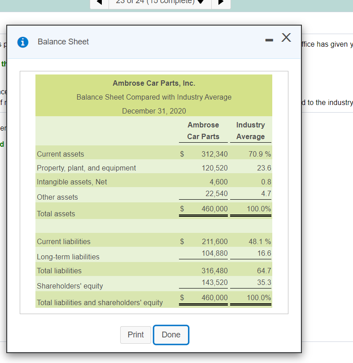The image size is (353, 363).
Task: Click the Ambrose Car Parts column header
Action: 203,131
